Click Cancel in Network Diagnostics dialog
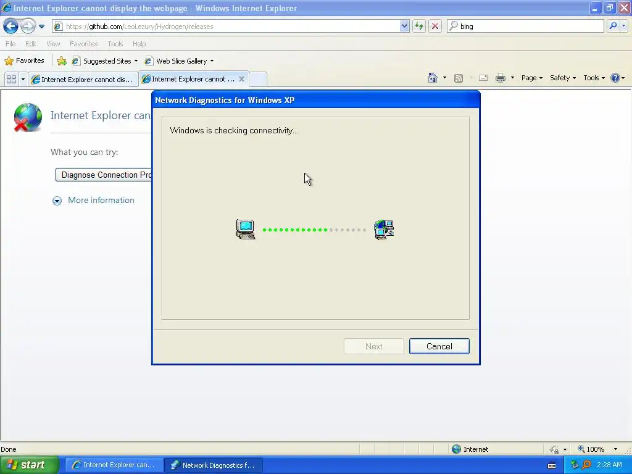632x474 pixels. pos(439,346)
